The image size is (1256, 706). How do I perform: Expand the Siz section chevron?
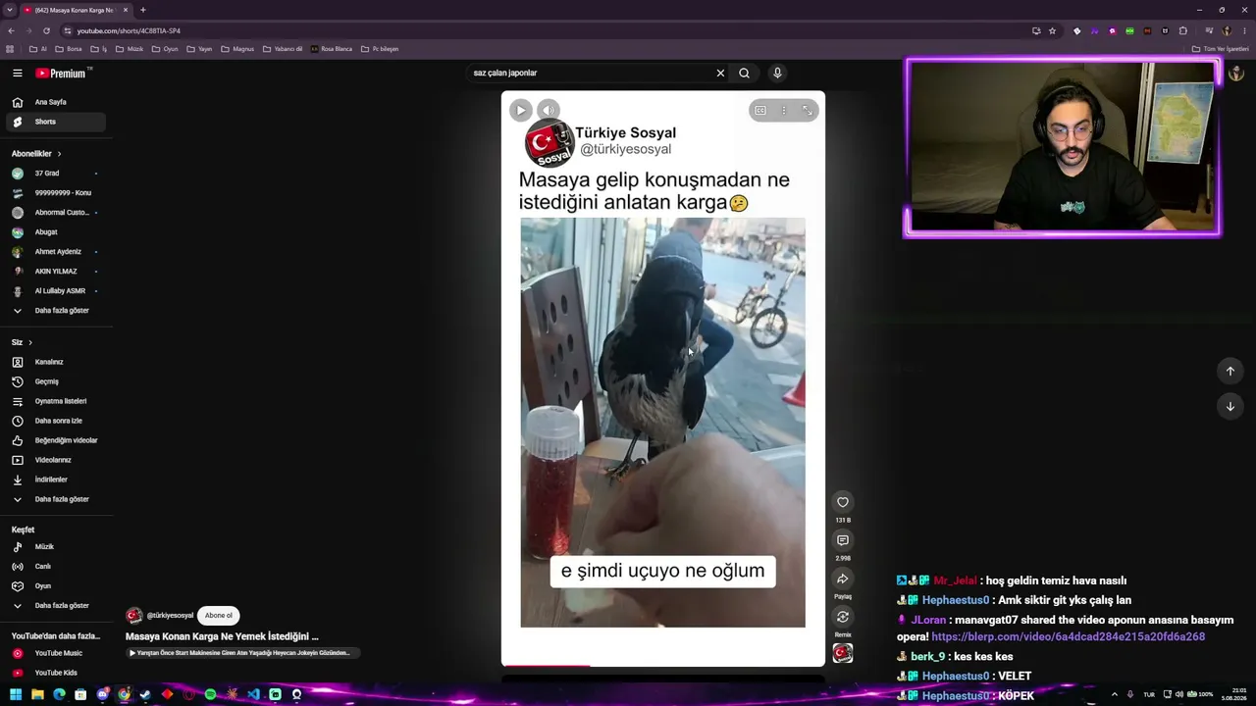[x=30, y=342]
